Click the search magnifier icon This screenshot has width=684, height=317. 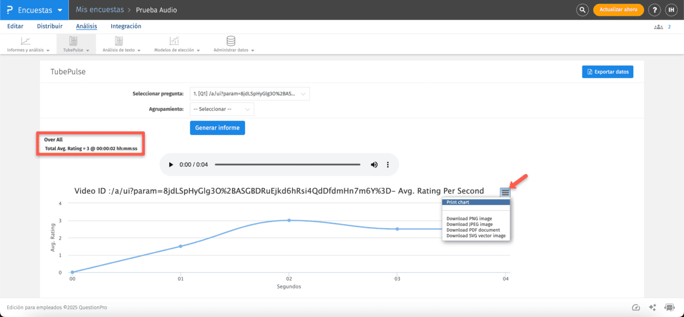[582, 10]
